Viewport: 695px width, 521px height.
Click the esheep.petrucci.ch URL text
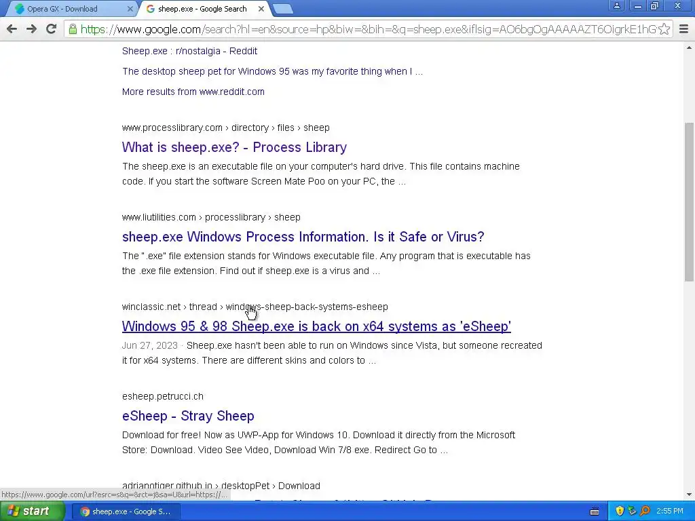click(x=163, y=396)
